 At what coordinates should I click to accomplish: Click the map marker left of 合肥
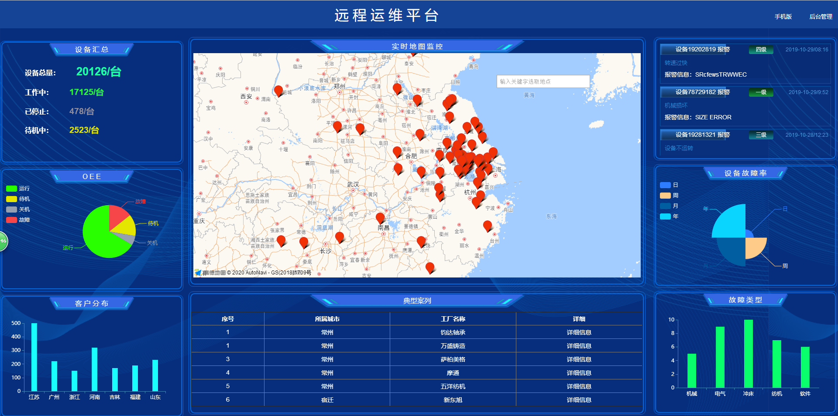click(x=397, y=152)
